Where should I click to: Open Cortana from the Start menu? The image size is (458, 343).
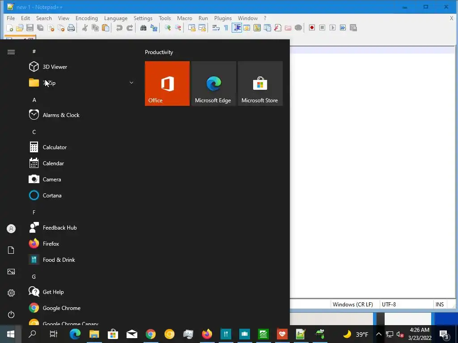pyautogui.click(x=82, y=196)
